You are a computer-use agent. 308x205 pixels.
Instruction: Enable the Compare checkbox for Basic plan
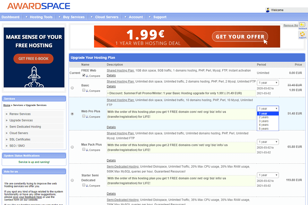pyautogui.click(x=83, y=90)
